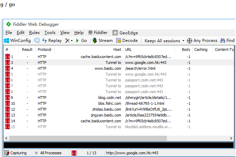Click the red session icon of row 14

pyautogui.click(x=8, y=121)
